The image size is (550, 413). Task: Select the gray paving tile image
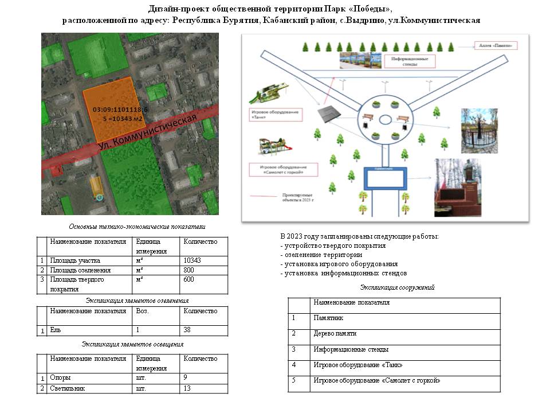pos(330,115)
